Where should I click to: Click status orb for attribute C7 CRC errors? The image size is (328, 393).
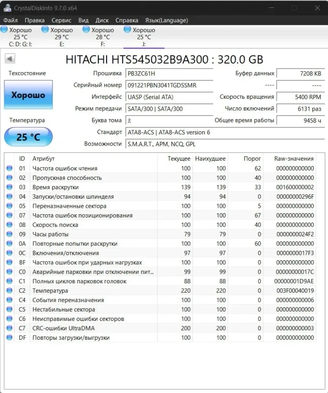pyautogui.click(x=9, y=328)
